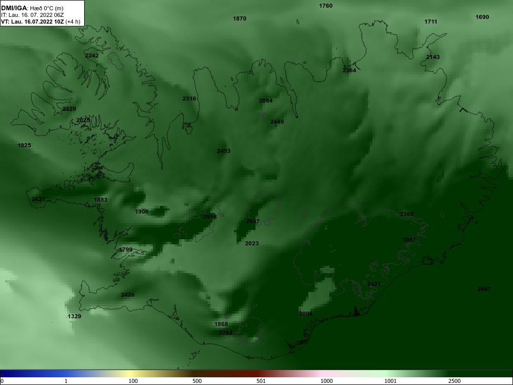513x385 pixels.
Task: Click the 2667 height label
Action: click(x=484, y=289)
